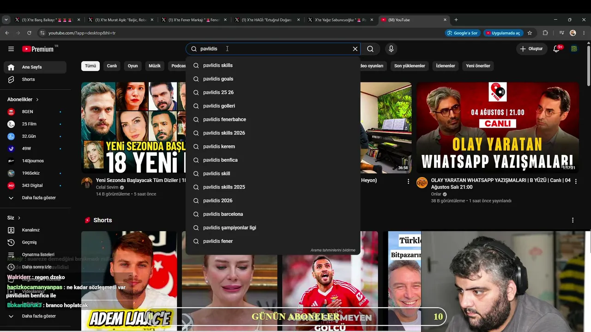
Task: Open the tab search dropdown
Action: click(6, 20)
